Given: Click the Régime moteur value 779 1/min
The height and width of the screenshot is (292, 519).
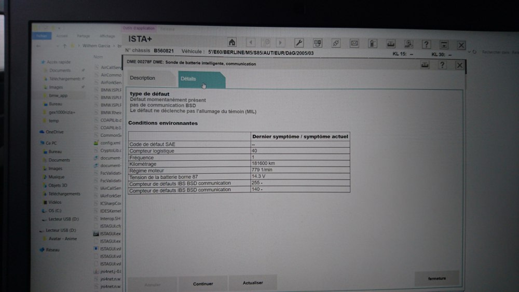Looking at the screenshot, I should click(262, 170).
